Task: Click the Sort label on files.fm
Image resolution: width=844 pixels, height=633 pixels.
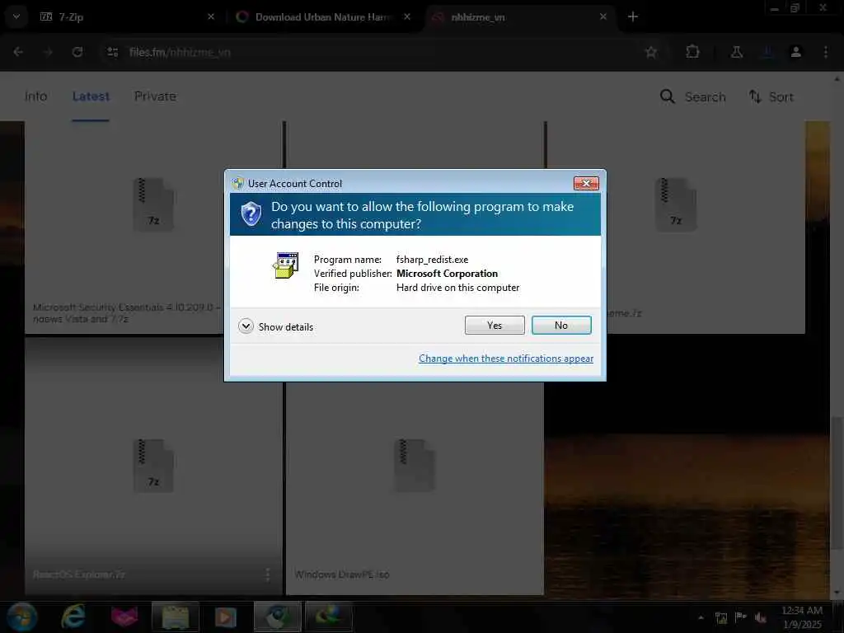Action: (781, 97)
